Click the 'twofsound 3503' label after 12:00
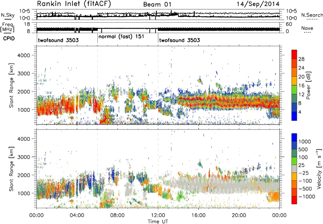This screenshot has width=323, height=224. point(179,40)
